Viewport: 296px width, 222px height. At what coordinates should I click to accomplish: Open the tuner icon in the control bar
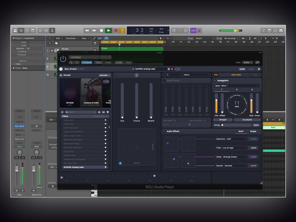[x=174, y=30]
